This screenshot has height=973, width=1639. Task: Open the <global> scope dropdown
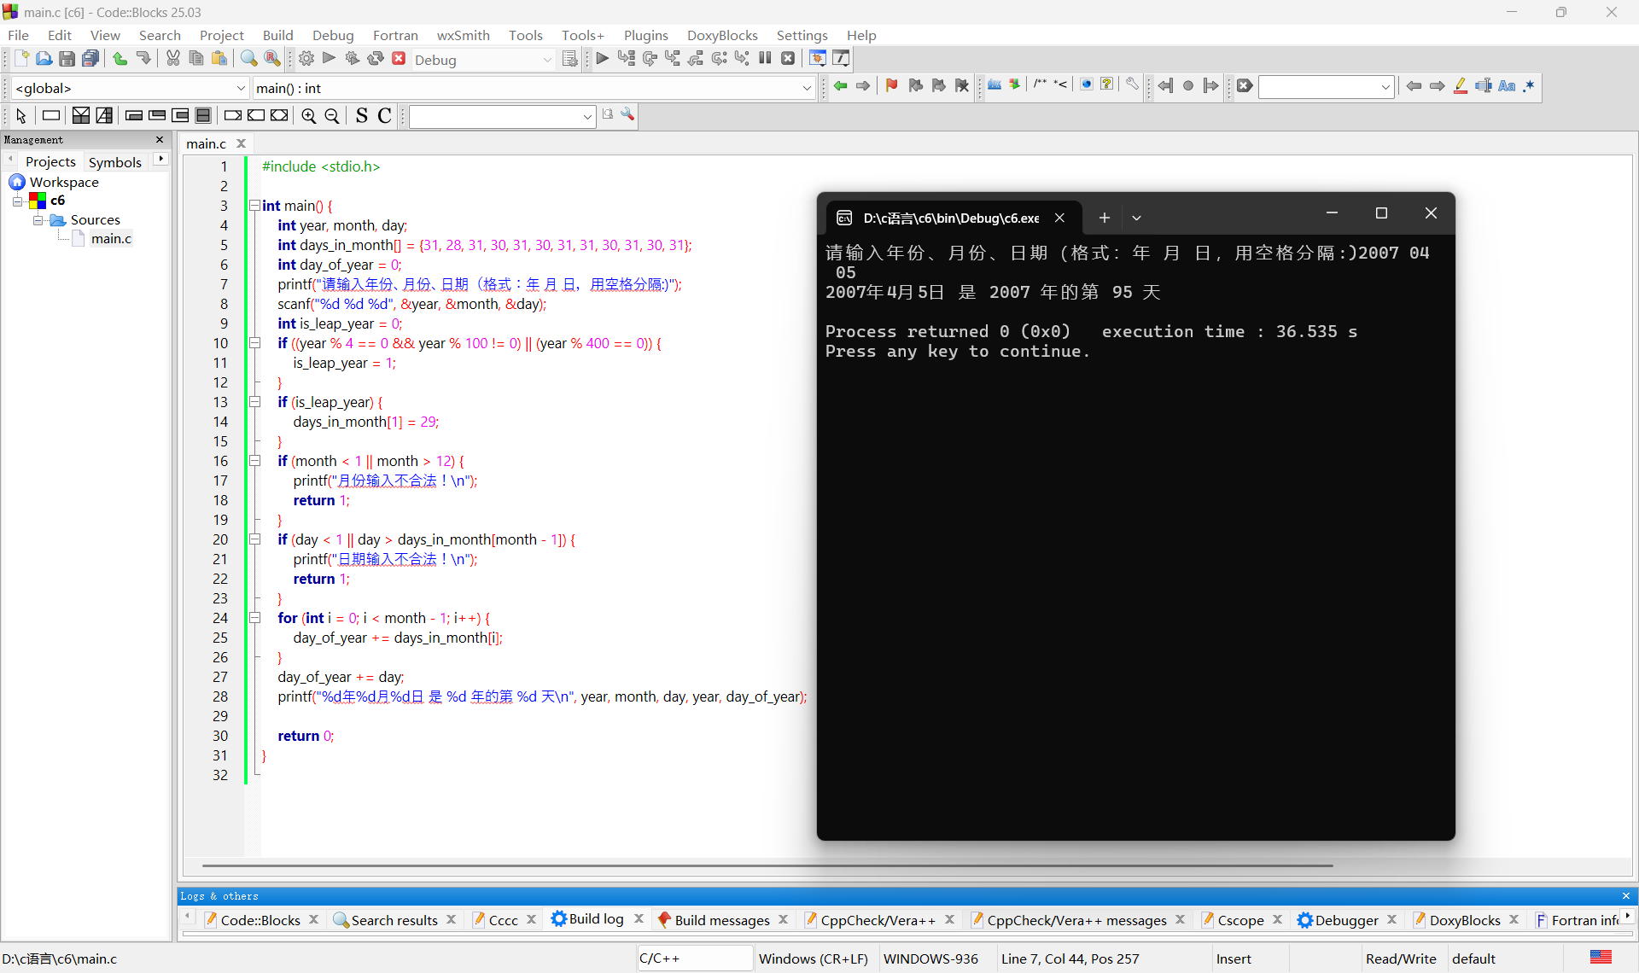[x=240, y=88]
